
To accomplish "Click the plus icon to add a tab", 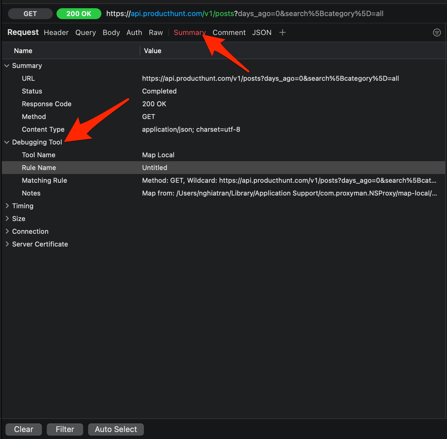I will [282, 32].
